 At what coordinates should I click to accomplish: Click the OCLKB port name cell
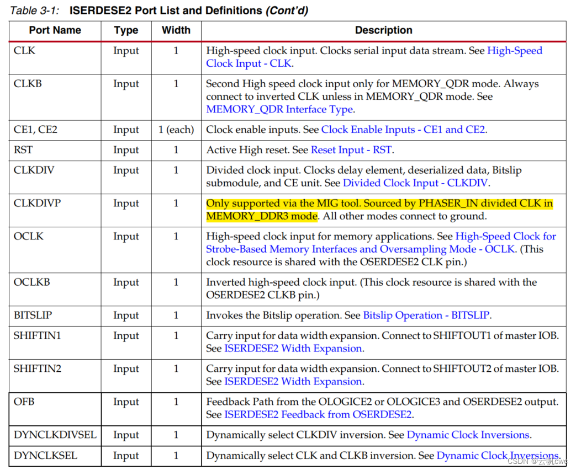(55, 289)
